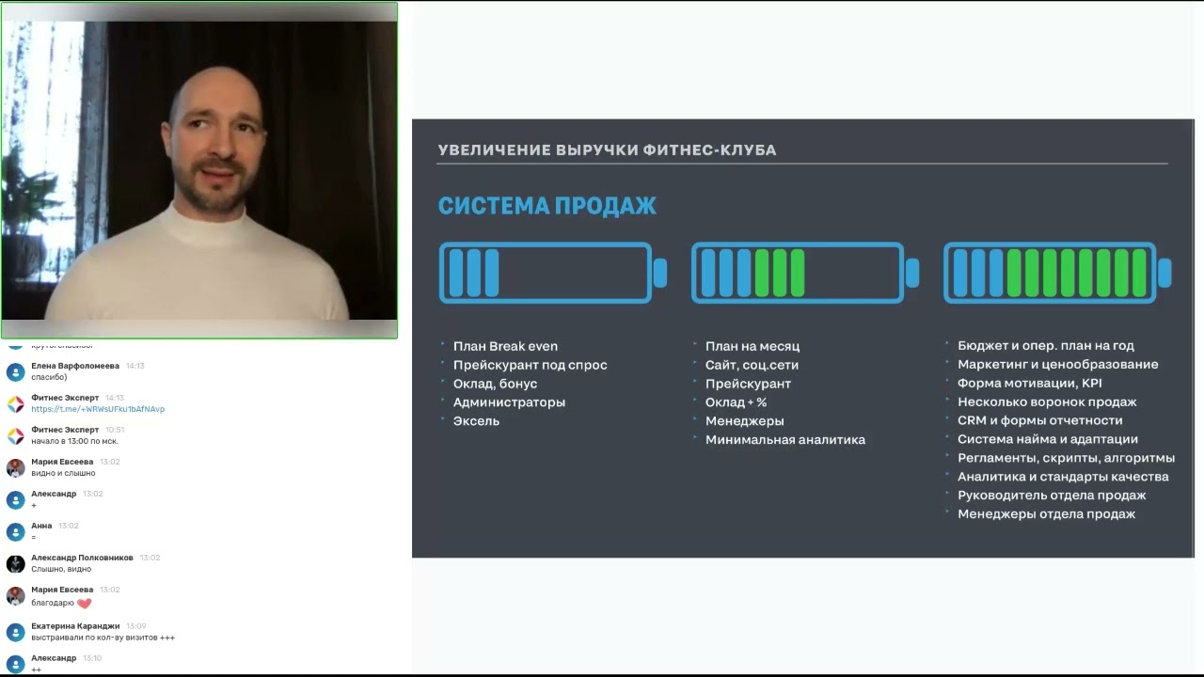Screen dimensions: 1204x677
Task: Click Мария Евсеева avatar beside 'видно и слышно'
Action: point(15,467)
